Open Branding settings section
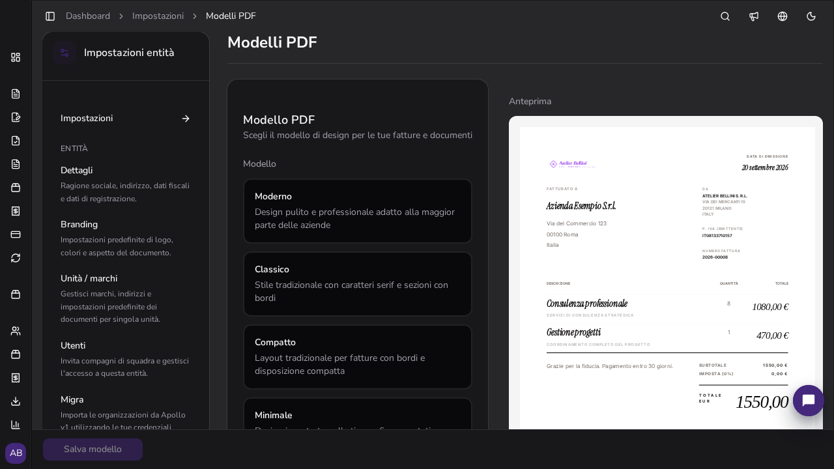Viewport: 834px width, 469px height. click(x=126, y=238)
